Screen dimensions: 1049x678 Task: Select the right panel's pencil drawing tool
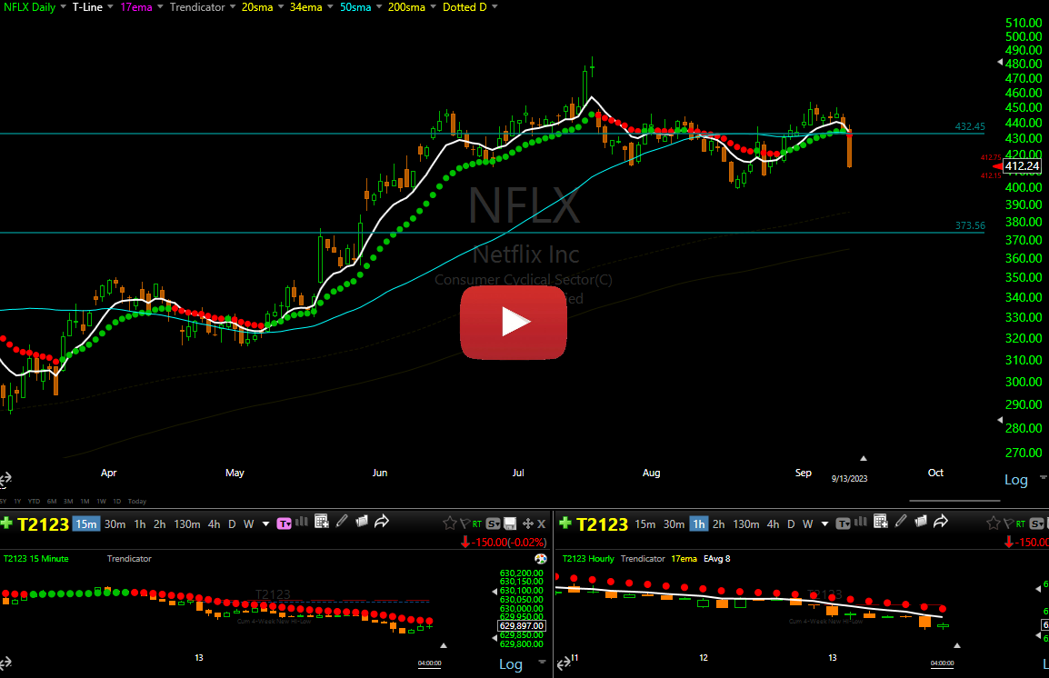click(901, 521)
